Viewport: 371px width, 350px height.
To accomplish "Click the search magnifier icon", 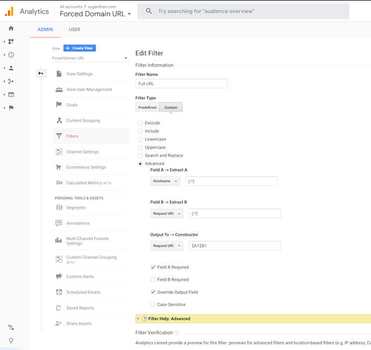I will click(149, 11).
